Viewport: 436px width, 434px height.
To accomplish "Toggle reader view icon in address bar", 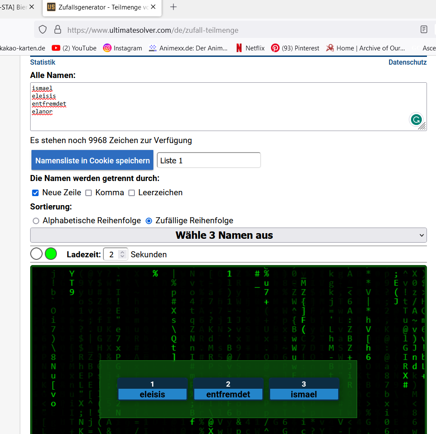I will point(424,30).
